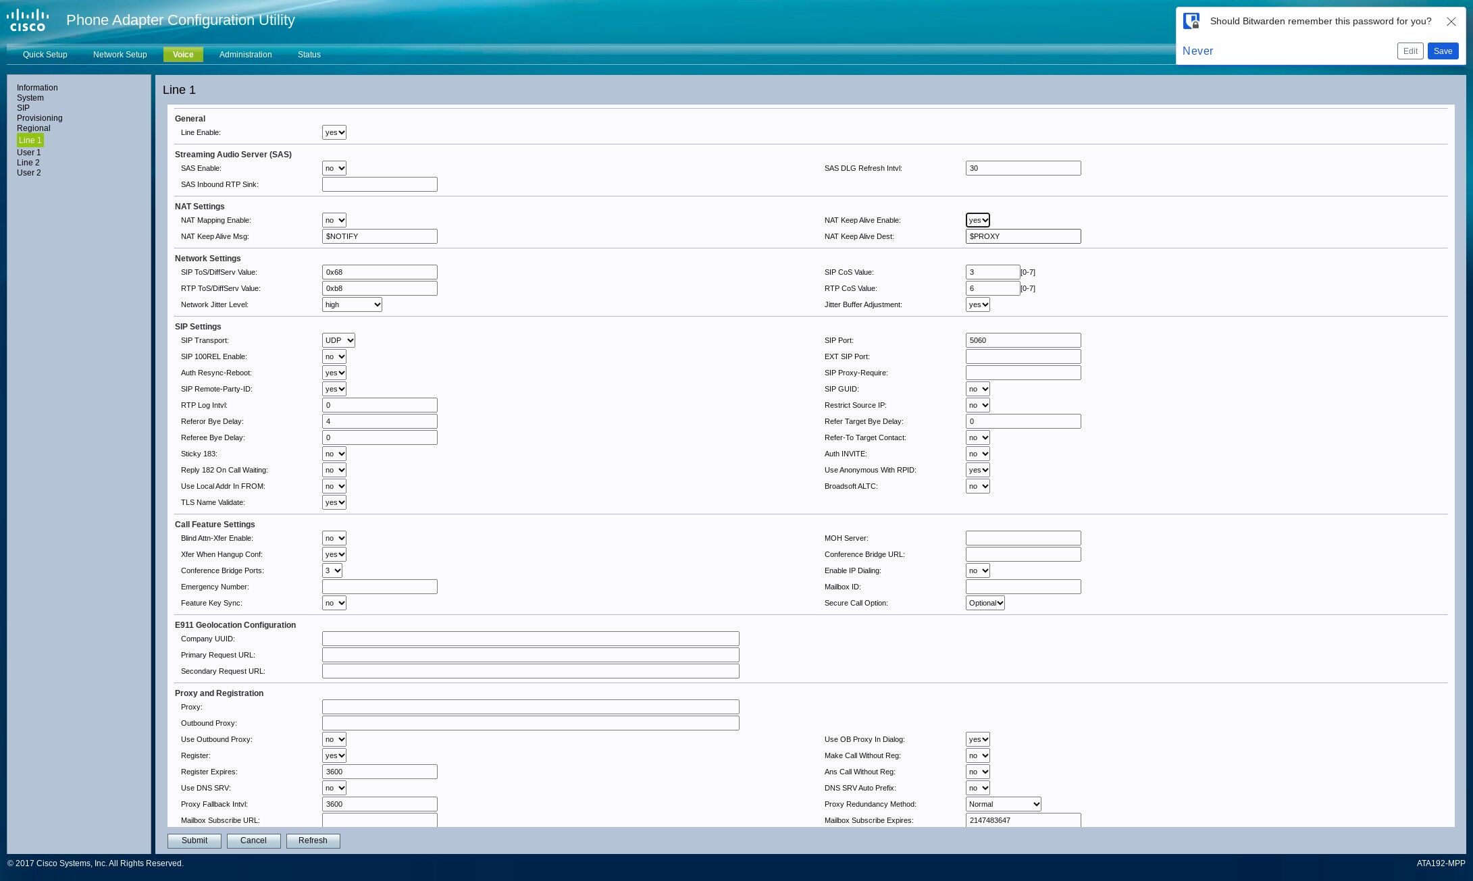This screenshot has height=881, width=1473.
Task: Open Provisioning in the sidebar
Action: pos(39,118)
